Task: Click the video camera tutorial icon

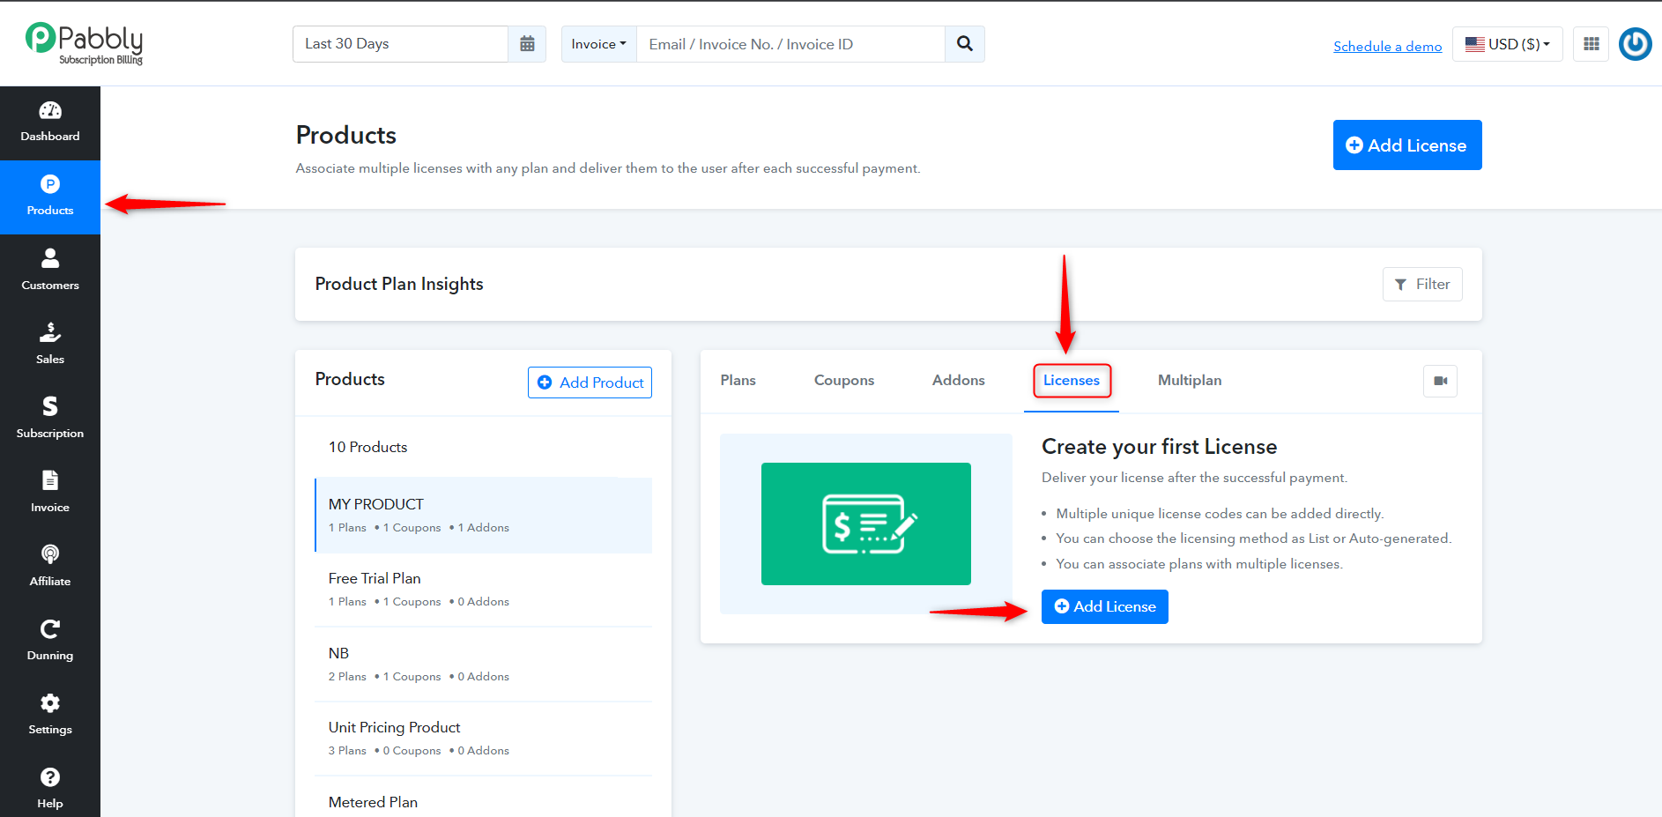Action: (x=1441, y=381)
